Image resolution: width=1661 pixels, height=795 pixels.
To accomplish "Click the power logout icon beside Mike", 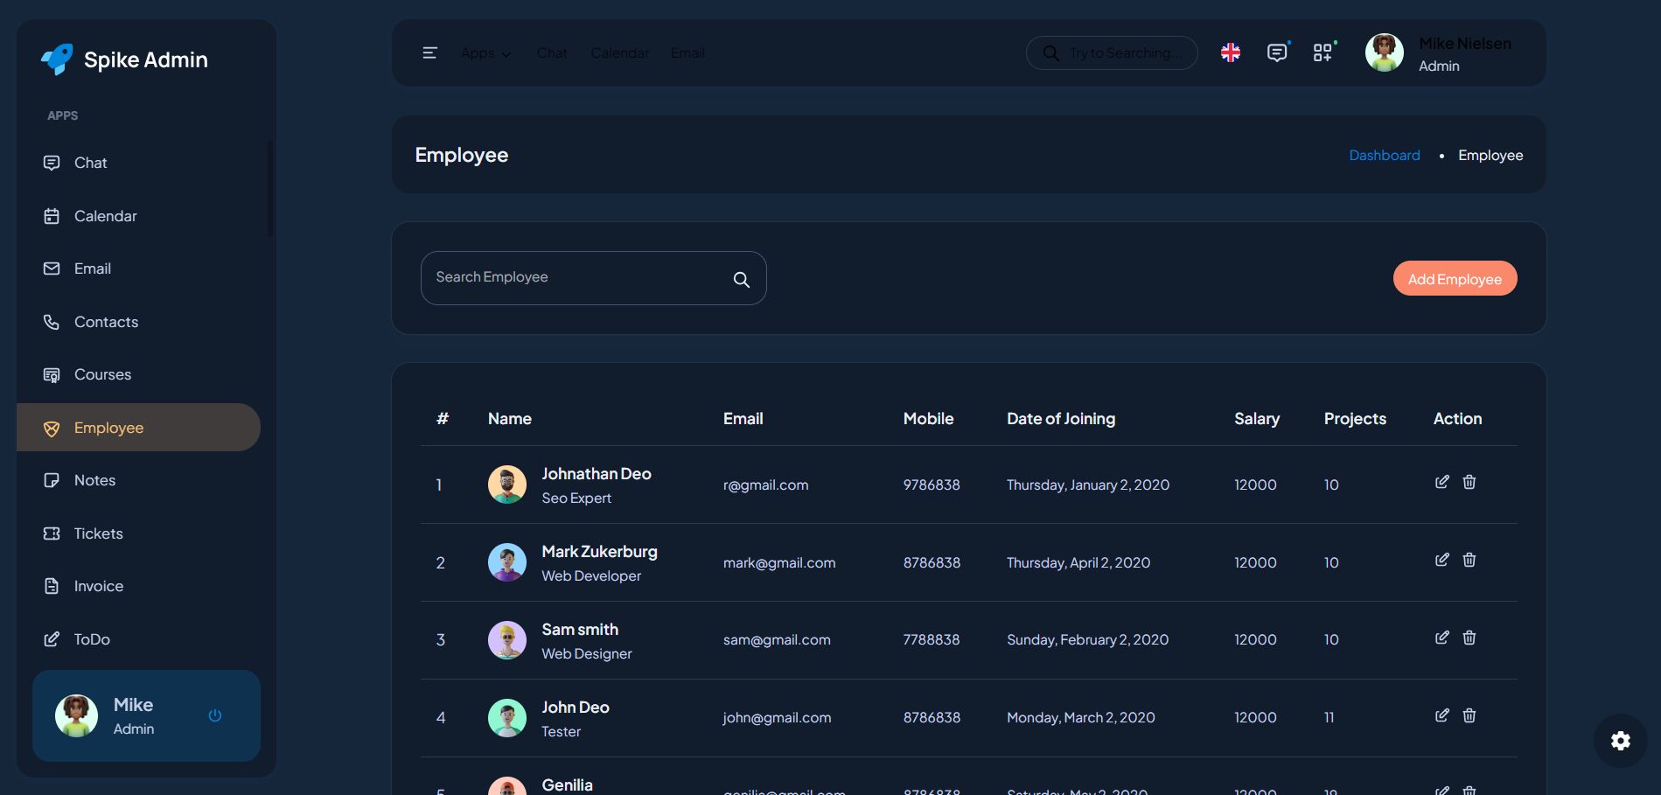I will 215,715.
